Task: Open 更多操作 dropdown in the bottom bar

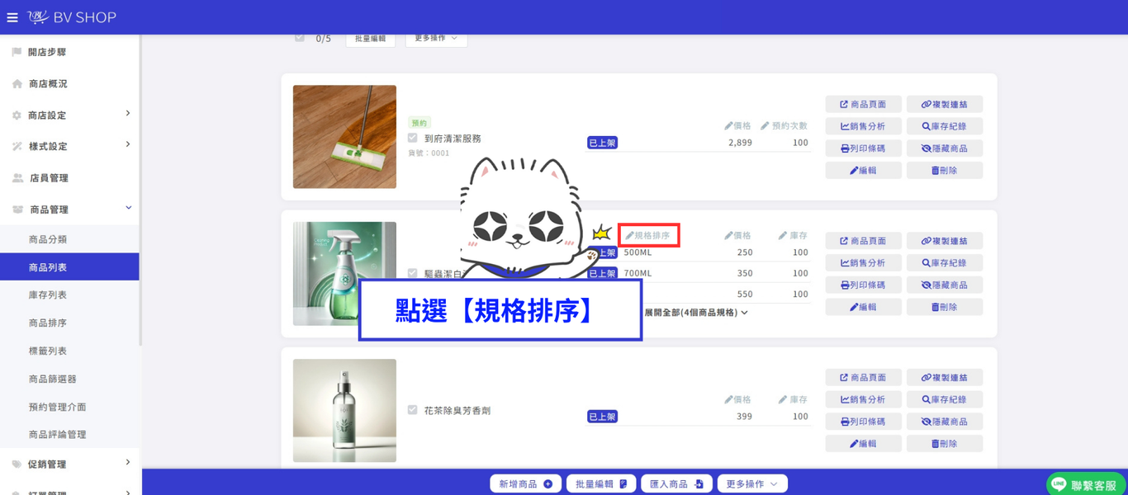Action: (x=751, y=484)
